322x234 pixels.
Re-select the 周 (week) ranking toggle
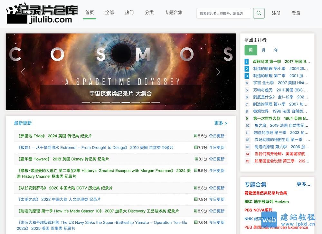pos(251,50)
